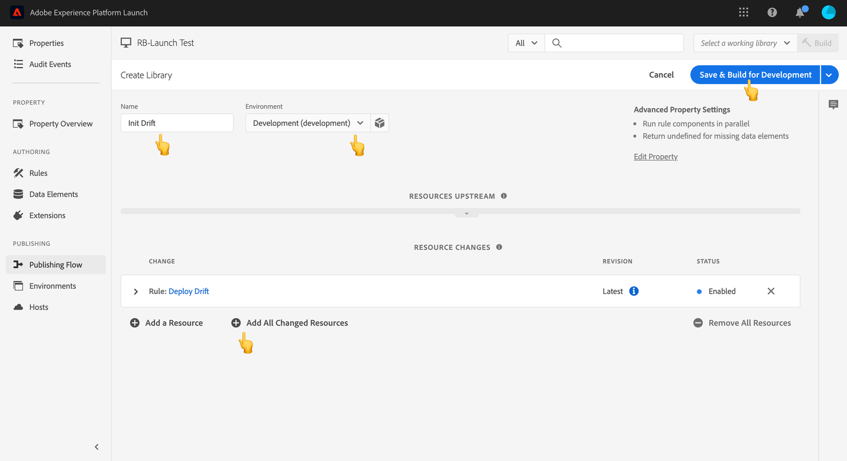Screen dimensions: 847x461
Task: Open the notifications bell
Action: tap(800, 13)
